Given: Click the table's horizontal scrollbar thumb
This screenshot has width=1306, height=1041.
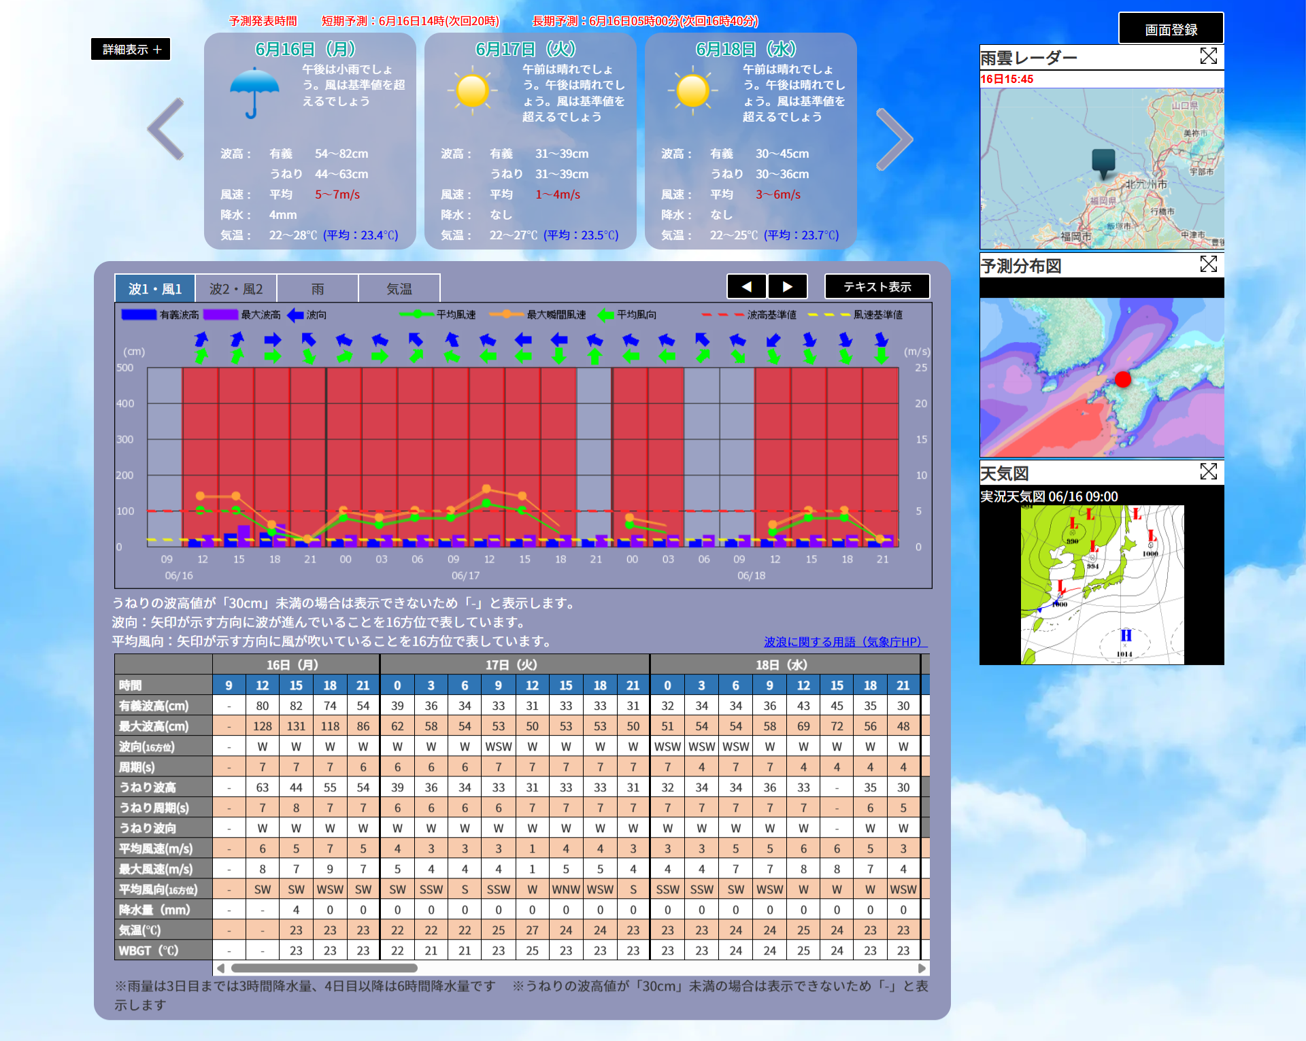Looking at the screenshot, I should coord(324,968).
